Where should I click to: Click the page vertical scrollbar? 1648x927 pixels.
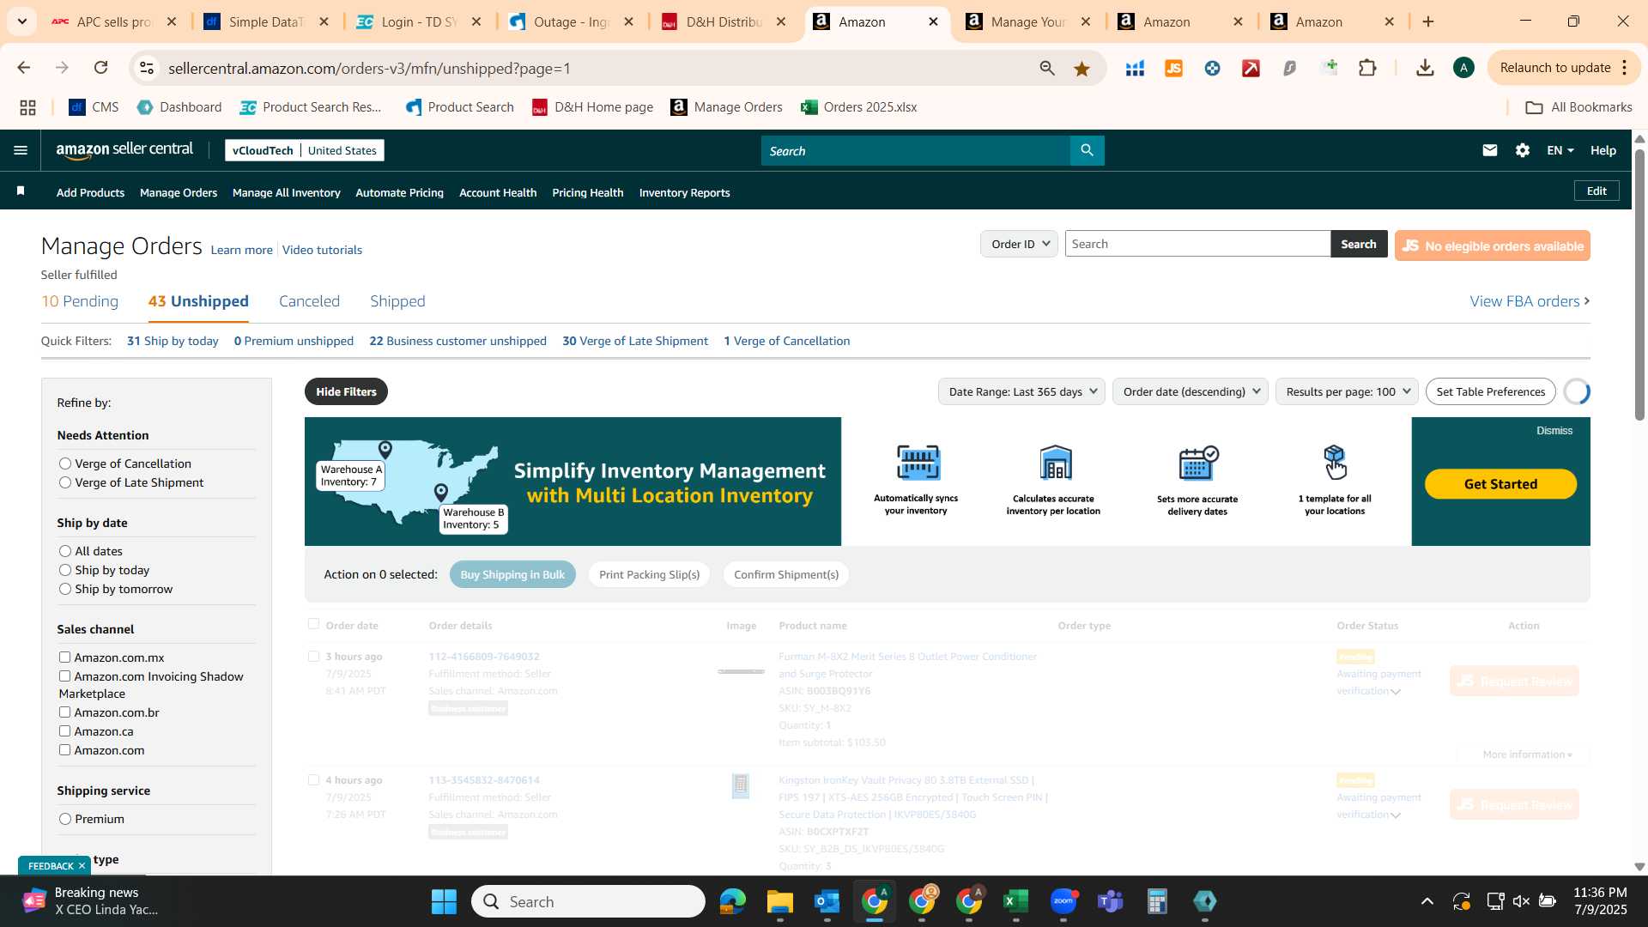tap(1639, 283)
